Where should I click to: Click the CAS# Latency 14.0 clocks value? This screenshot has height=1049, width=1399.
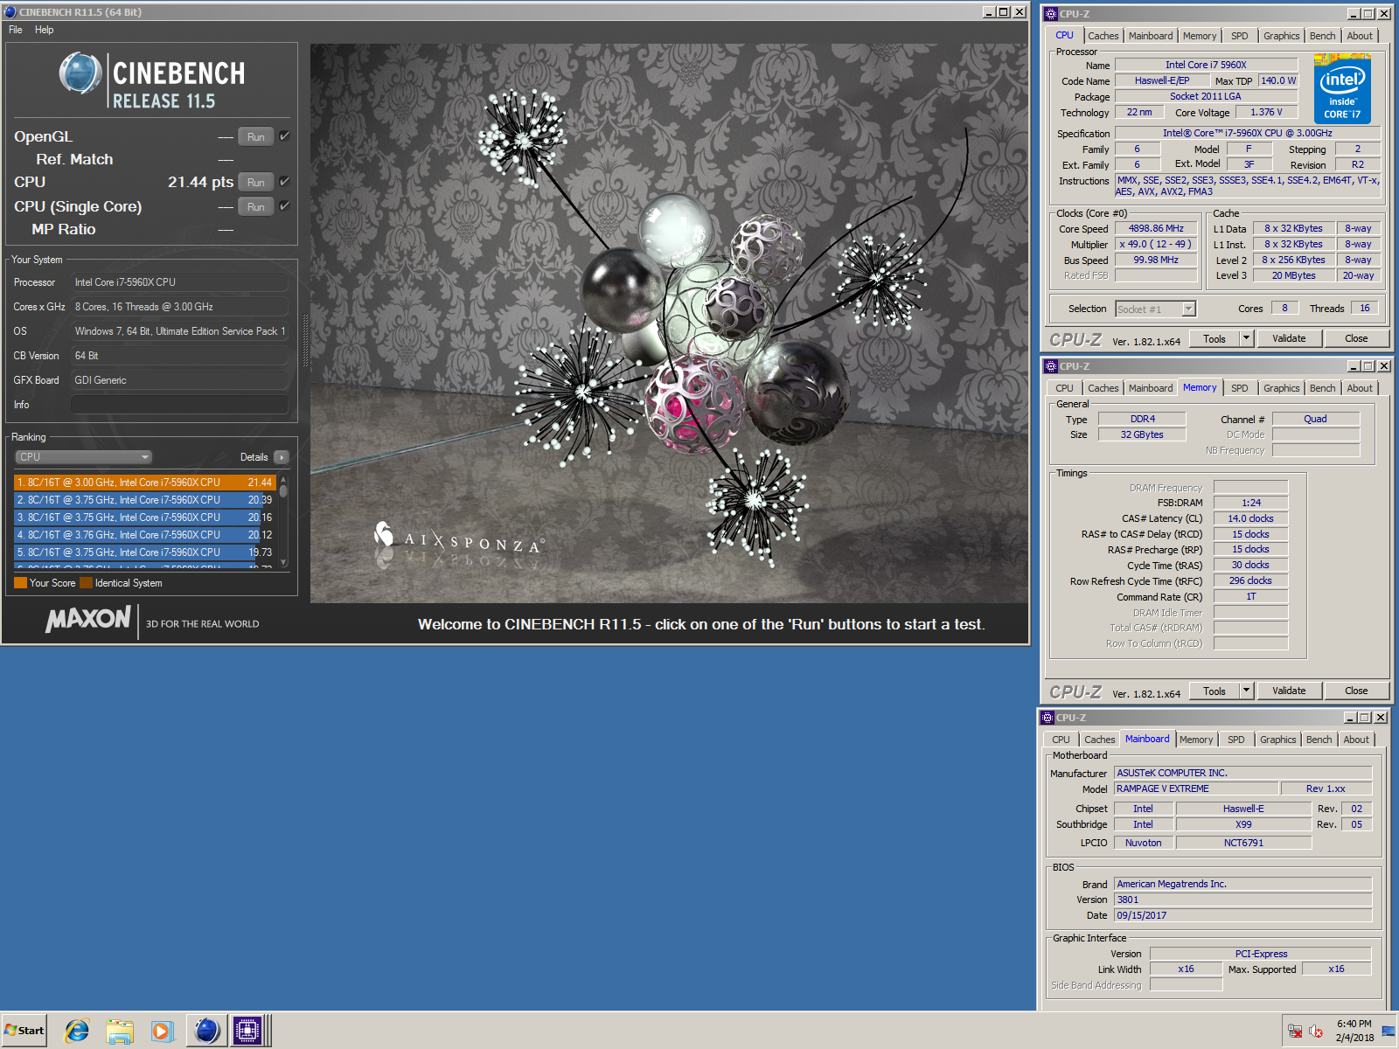(1250, 518)
